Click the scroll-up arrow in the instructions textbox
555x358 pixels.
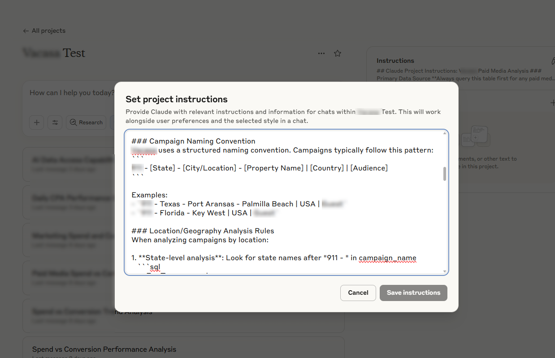coord(445,133)
